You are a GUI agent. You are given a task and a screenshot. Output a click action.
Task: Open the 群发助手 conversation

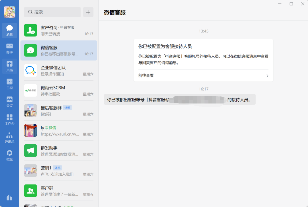pos(59,151)
